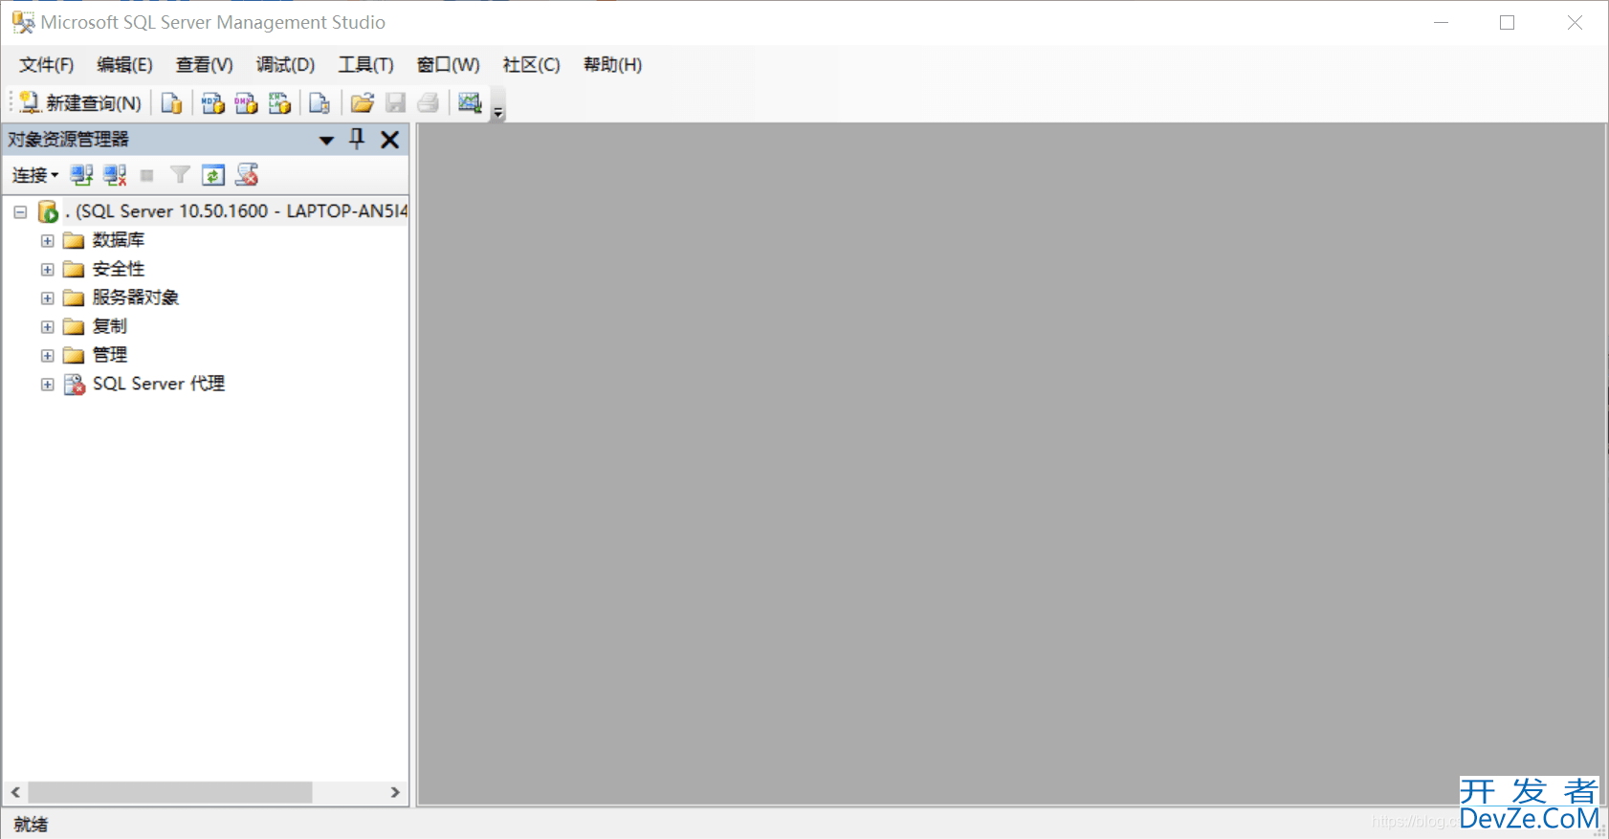1609x839 pixels.
Task: Click the folder icon next to 服务器对象
Action: pos(74,298)
